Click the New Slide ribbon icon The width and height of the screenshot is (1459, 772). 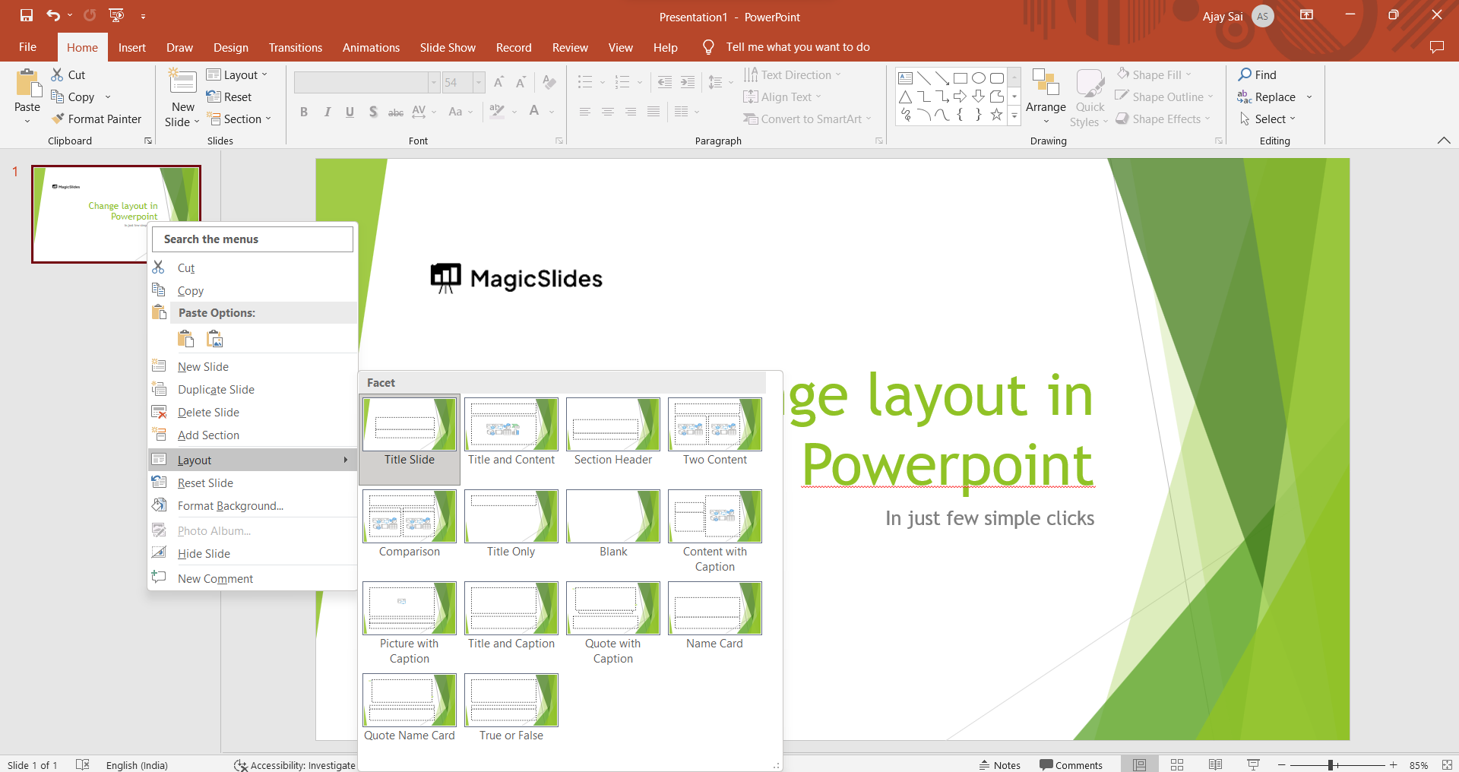pos(182,82)
